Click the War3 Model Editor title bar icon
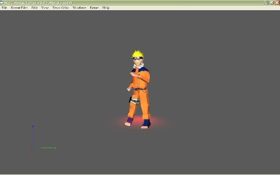This screenshot has width=280, height=175. pyautogui.click(x=2, y=3)
